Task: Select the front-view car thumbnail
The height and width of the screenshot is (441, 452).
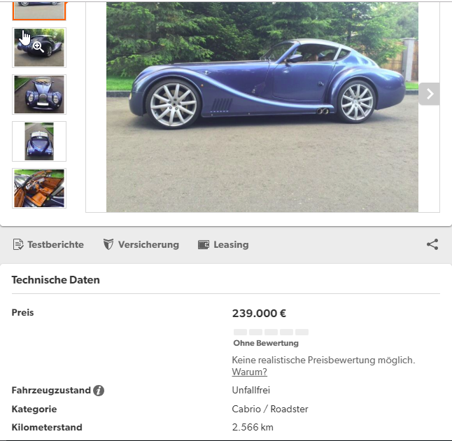Action: pos(39,94)
